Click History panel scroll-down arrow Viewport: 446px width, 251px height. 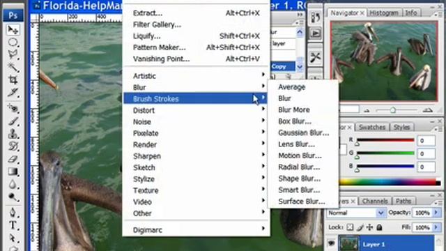tap(300, 67)
